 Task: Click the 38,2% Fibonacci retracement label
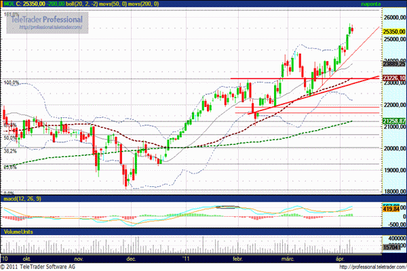pos(9,152)
